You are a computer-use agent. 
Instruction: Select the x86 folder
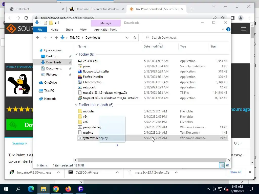click(x=85, y=122)
